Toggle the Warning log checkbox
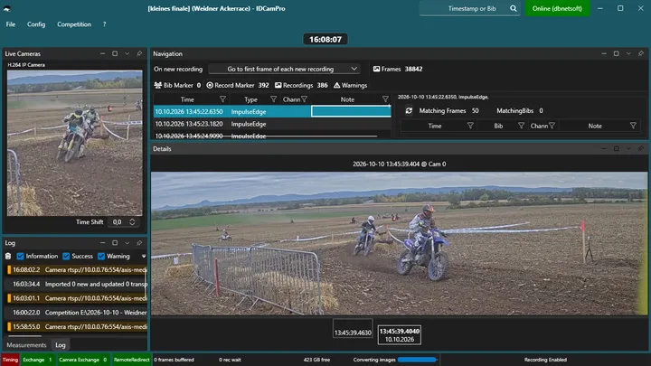This screenshot has width=651, height=366. (x=101, y=257)
